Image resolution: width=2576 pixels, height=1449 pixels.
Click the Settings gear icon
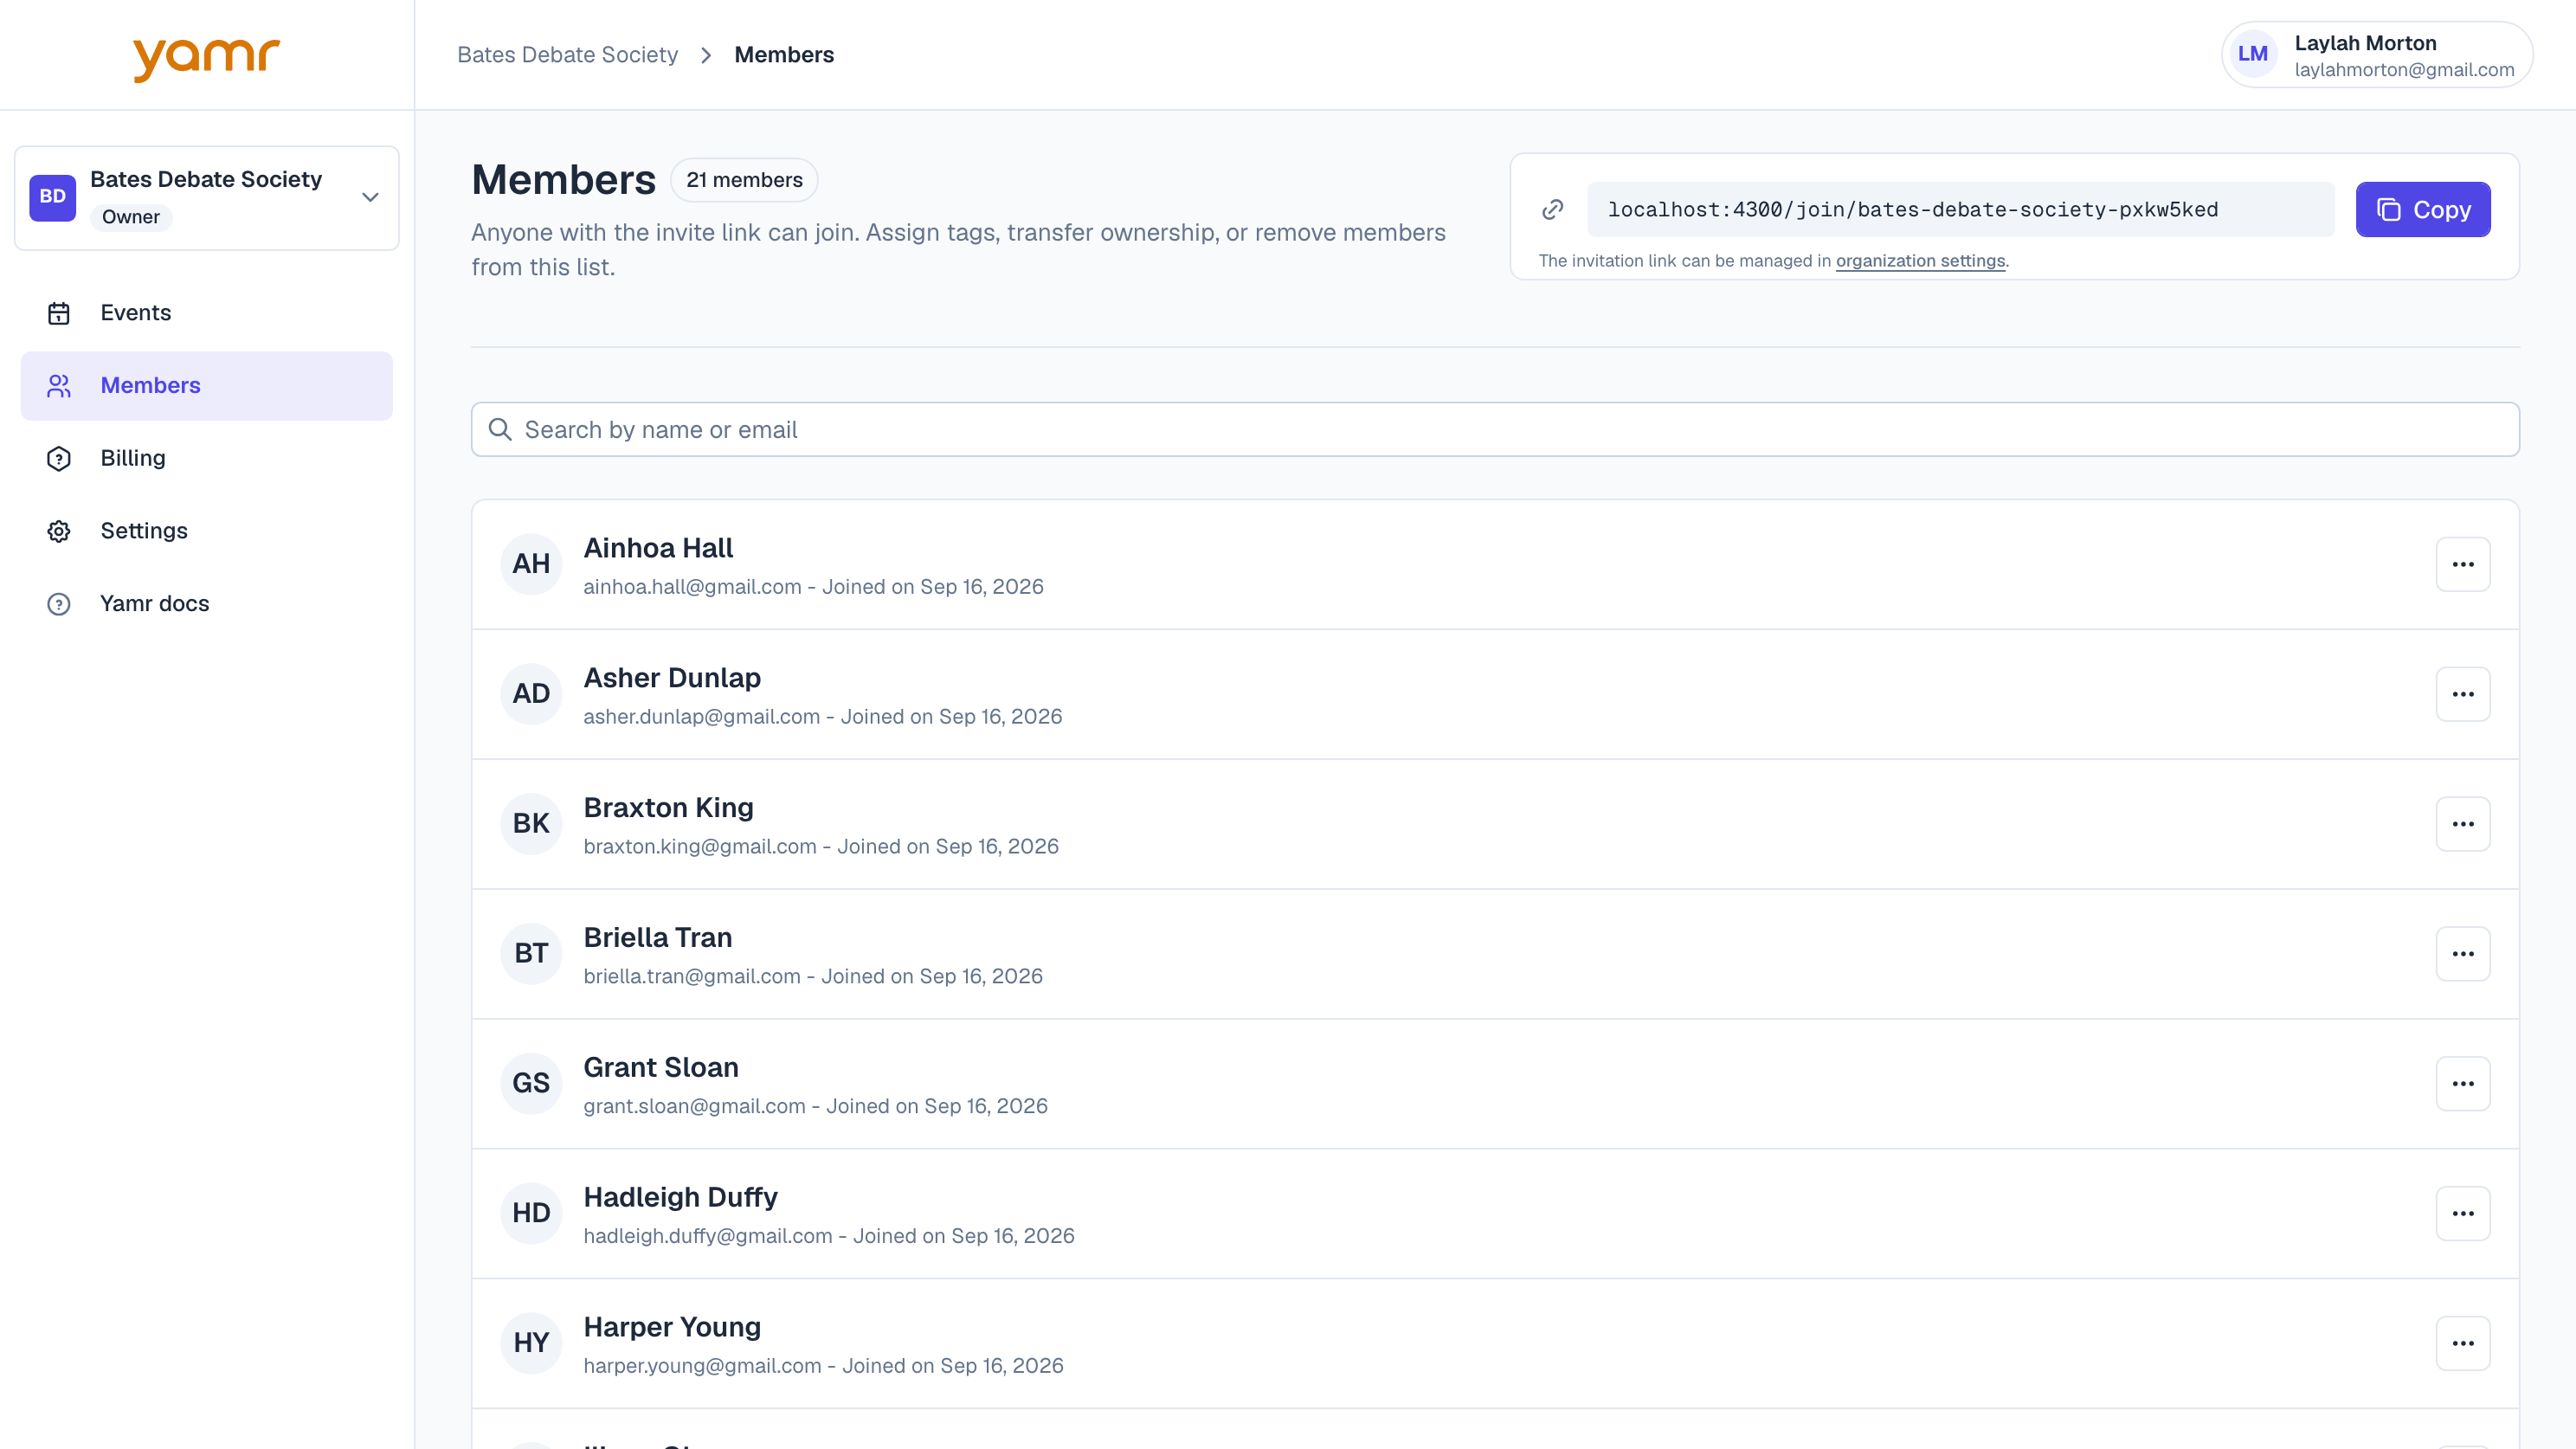coord(59,531)
